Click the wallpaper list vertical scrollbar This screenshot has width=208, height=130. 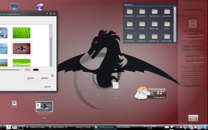tap(51, 45)
